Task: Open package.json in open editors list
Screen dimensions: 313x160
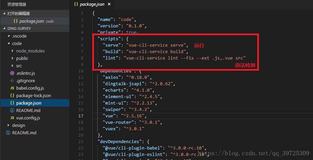Action: [x=35, y=21]
